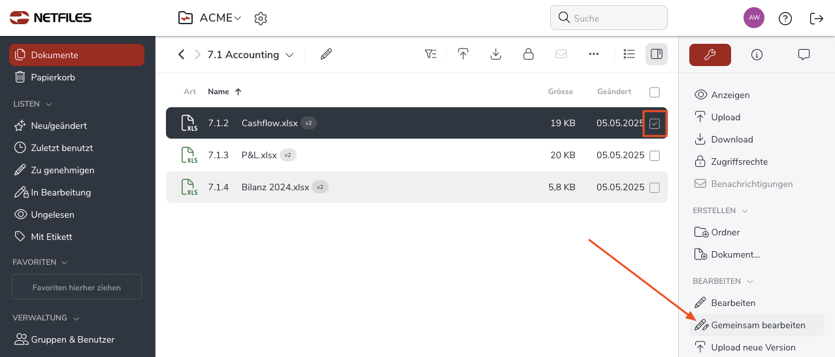Expand the 7.1 Accounting folder dropdown

tap(289, 55)
